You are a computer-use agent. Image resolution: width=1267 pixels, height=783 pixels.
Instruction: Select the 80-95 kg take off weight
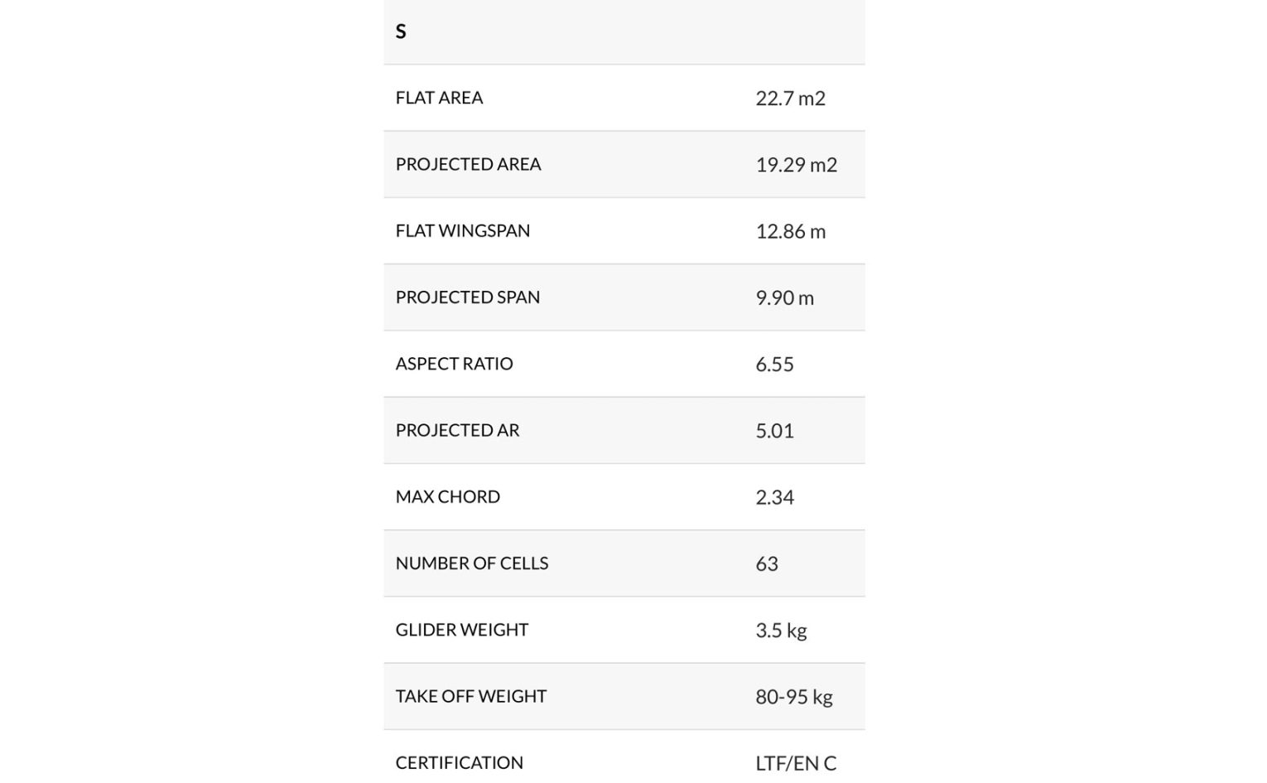coord(793,696)
